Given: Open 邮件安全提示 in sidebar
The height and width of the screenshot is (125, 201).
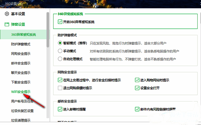Looking at the screenshot, I should click(x=21, y=63).
